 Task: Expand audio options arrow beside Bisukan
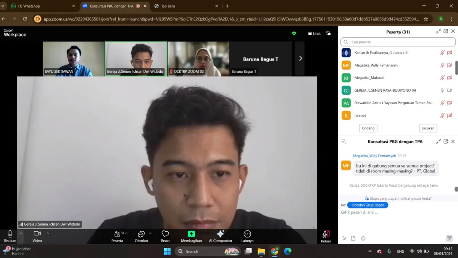coord(21,233)
